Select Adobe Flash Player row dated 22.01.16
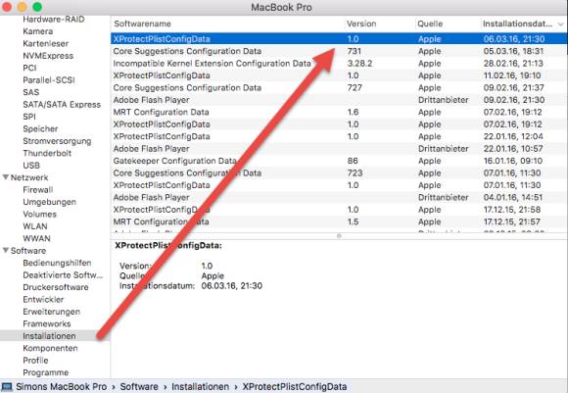Viewport: 568px width, 393px height. tap(339, 149)
